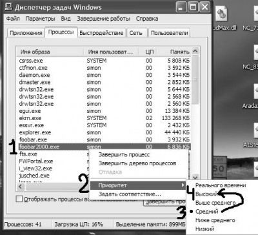The image size is (258, 235).
Task: Toggle show processes from all users checkbox
Action: click(19, 199)
